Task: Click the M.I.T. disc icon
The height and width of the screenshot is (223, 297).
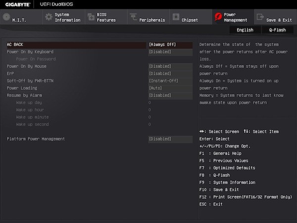Action: coord(6,17)
